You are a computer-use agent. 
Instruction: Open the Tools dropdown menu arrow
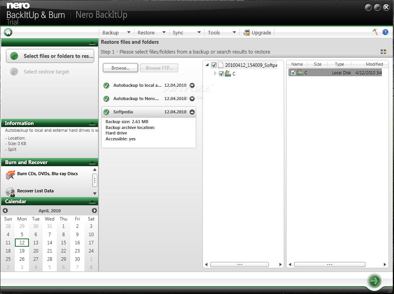(234, 32)
